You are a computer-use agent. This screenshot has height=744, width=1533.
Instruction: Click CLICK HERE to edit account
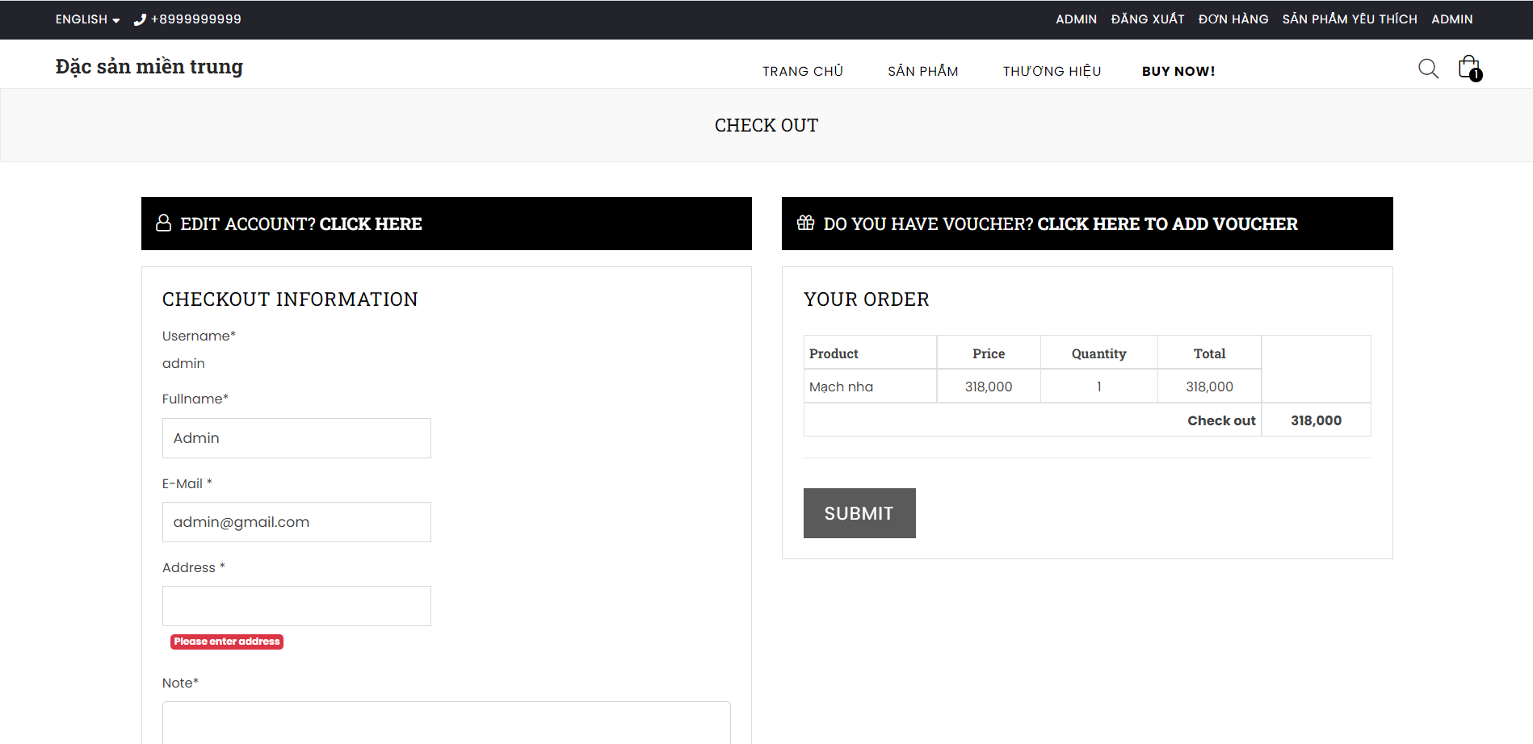pyautogui.click(x=371, y=224)
